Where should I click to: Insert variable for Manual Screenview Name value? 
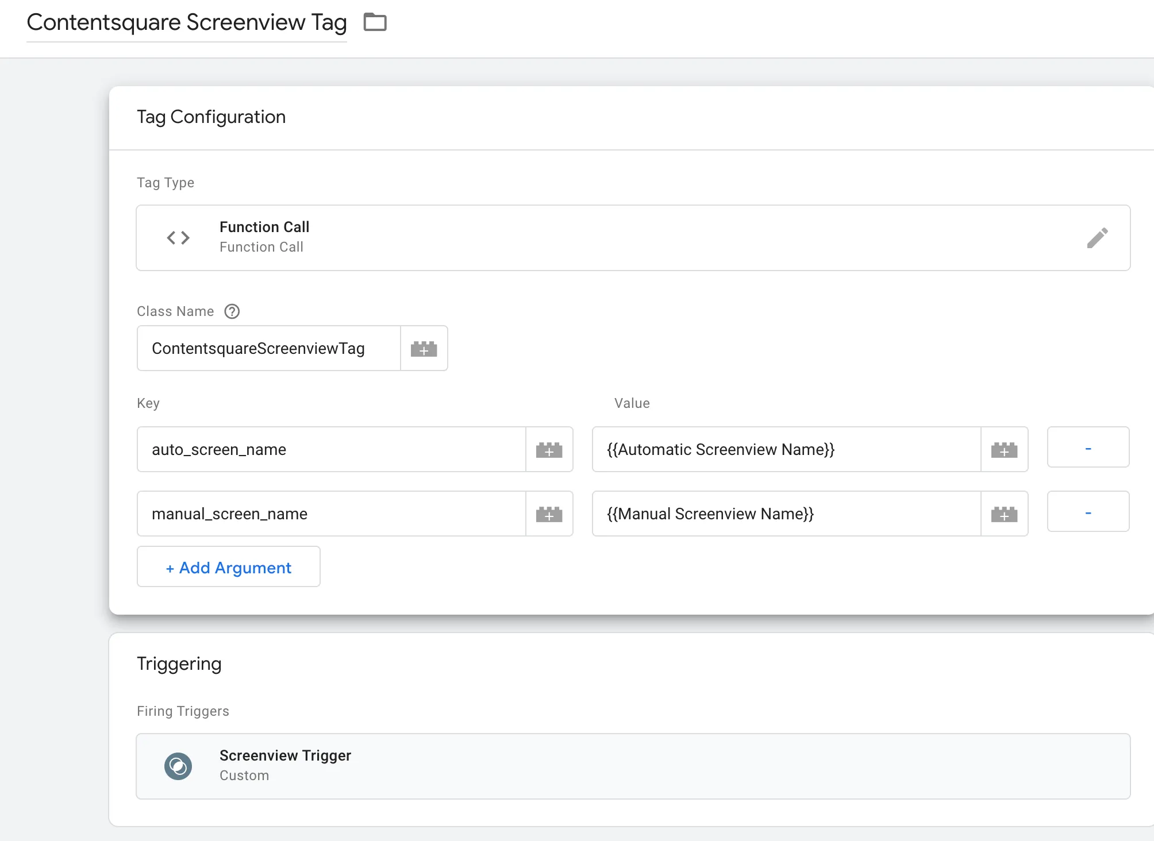point(1004,514)
